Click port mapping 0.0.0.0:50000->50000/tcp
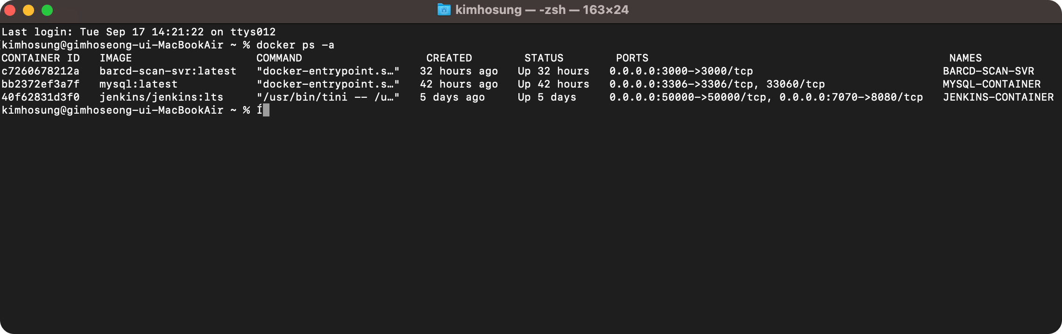This screenshot has height=334, width=1062. (688, 97)
